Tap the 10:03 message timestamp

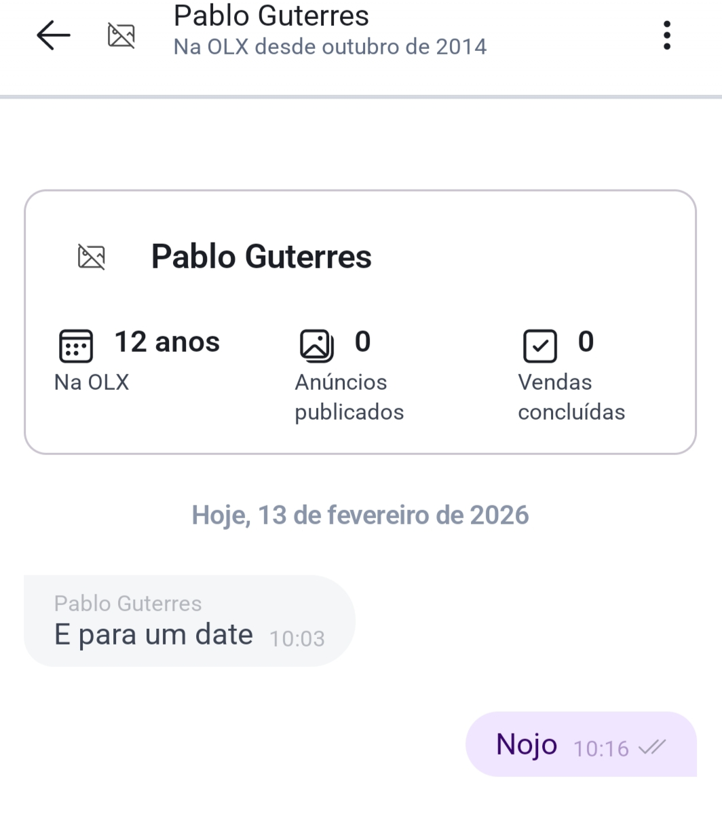(297, 638)
